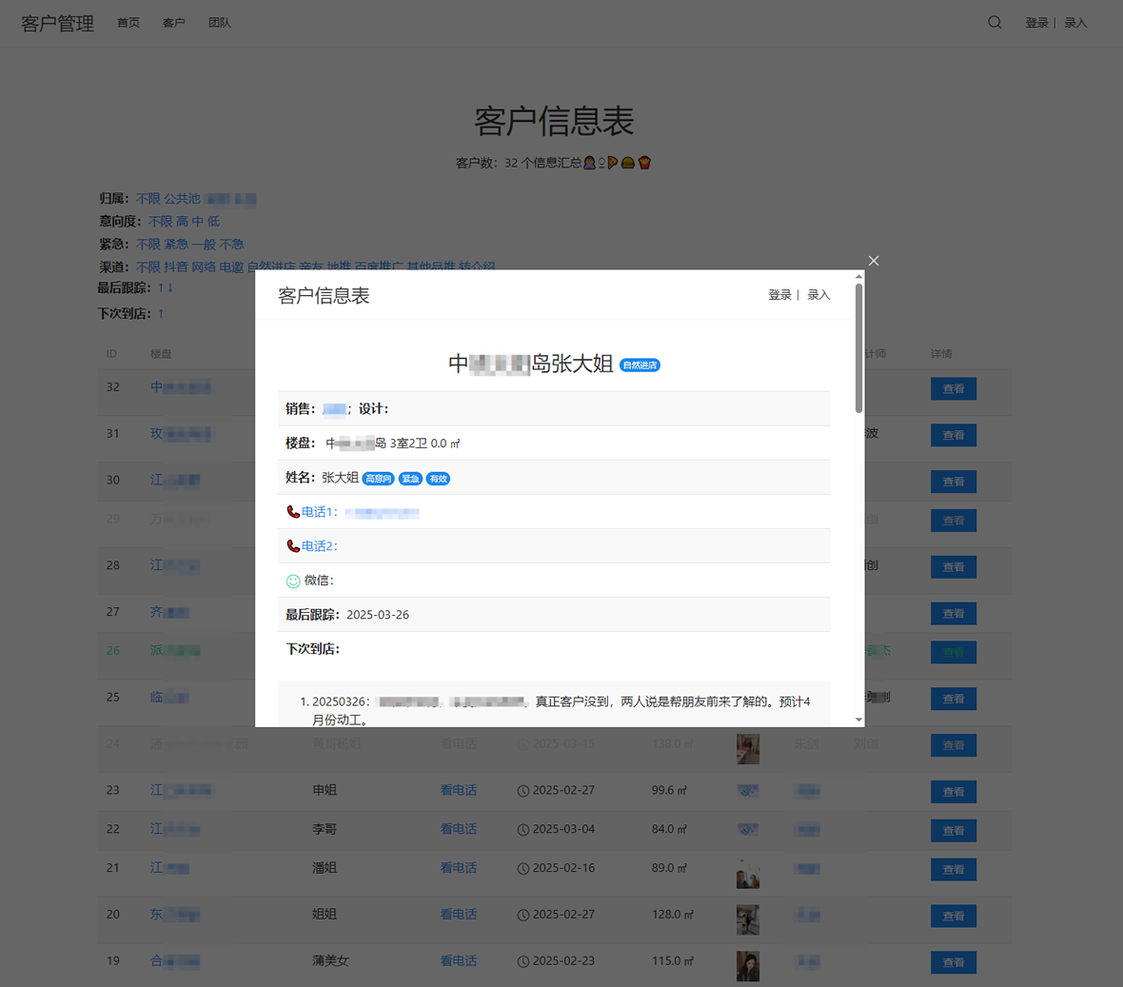The image size is (1123, 987).
Task: Close the customer info popup with X
Action: coord(874,261)
